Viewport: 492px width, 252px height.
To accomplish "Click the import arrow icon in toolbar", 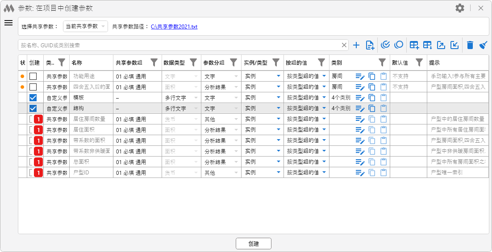I will click(x=454, y=45).
